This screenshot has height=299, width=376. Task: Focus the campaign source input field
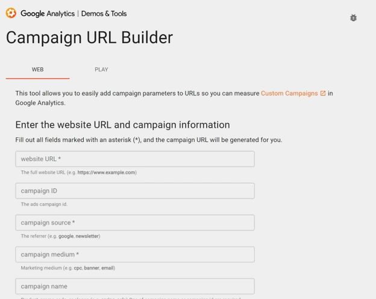pyautogui.click(x=135, y=223)
